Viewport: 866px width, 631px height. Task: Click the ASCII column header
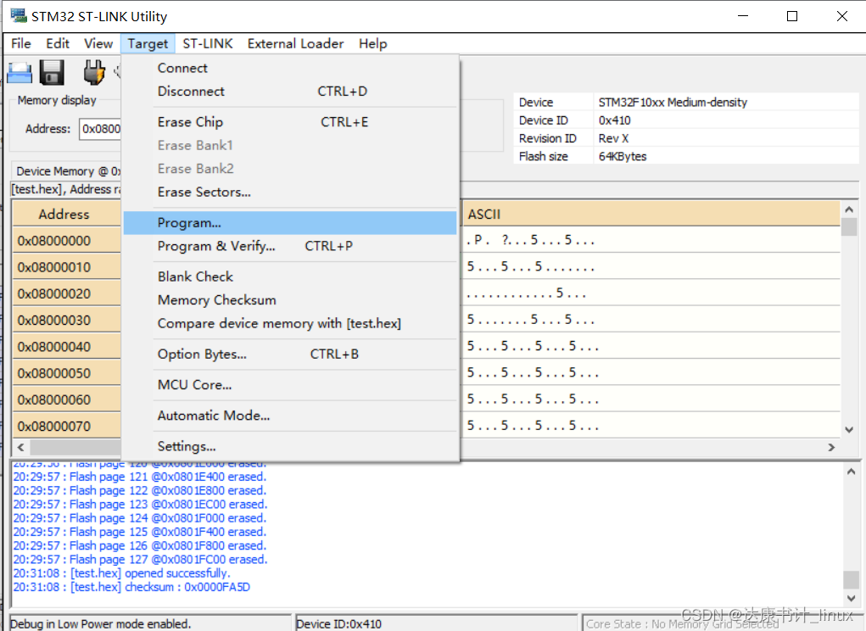tap(651, 215)
